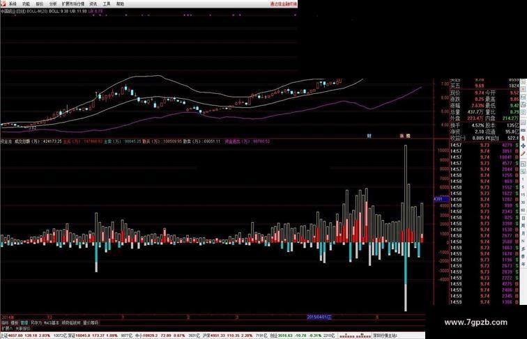Click the 4391 cursor value on axis
This screenshot has height=339, width=527.
point(441,199)
